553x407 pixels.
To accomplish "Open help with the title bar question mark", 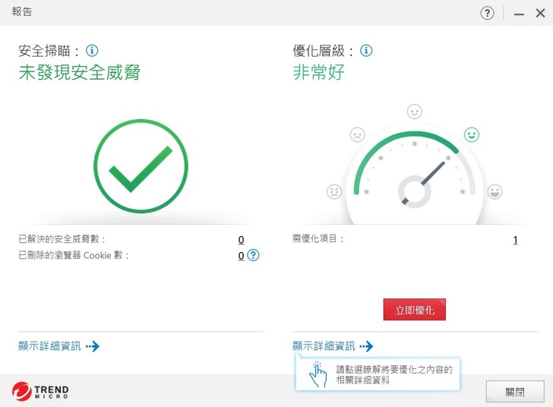I will (488, 13).
